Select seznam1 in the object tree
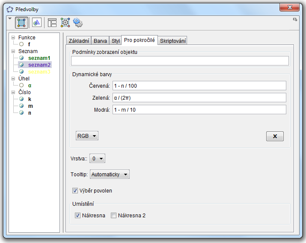The width and height of the screenshot is (306, 243). (39, 58)
